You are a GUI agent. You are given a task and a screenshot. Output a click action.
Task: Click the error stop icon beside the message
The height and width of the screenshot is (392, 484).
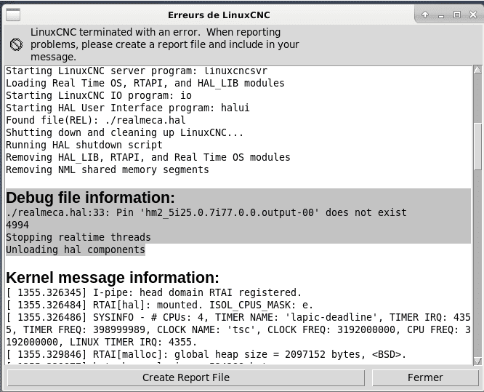pos(16,44)
